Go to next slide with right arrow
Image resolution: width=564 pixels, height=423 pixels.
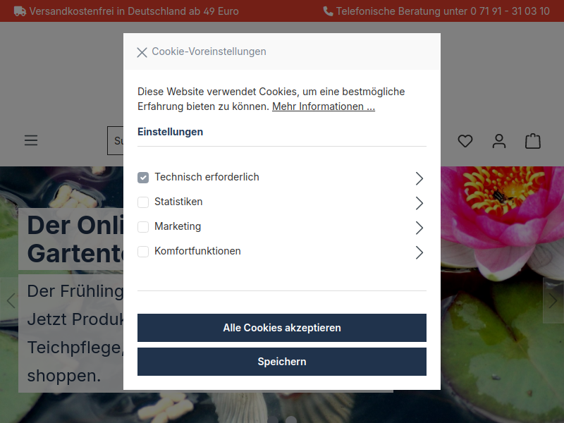[553, 301]
